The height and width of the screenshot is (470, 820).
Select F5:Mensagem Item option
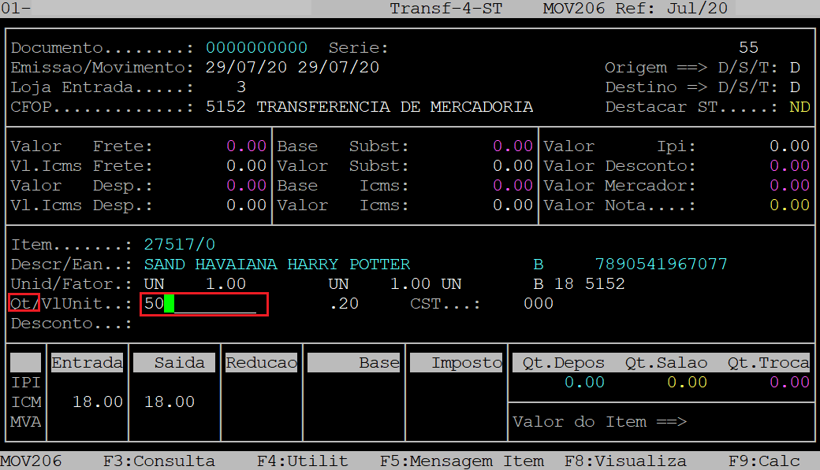(x=461, y=461)
